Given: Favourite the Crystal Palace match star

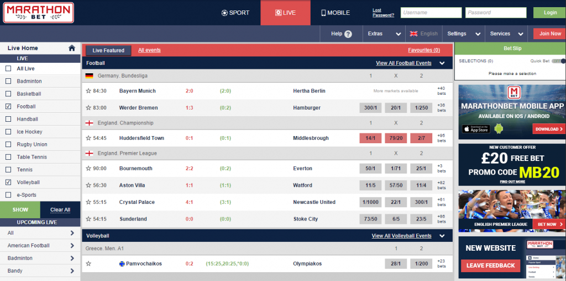Looking at the screenshot, I should coord(88,202).
